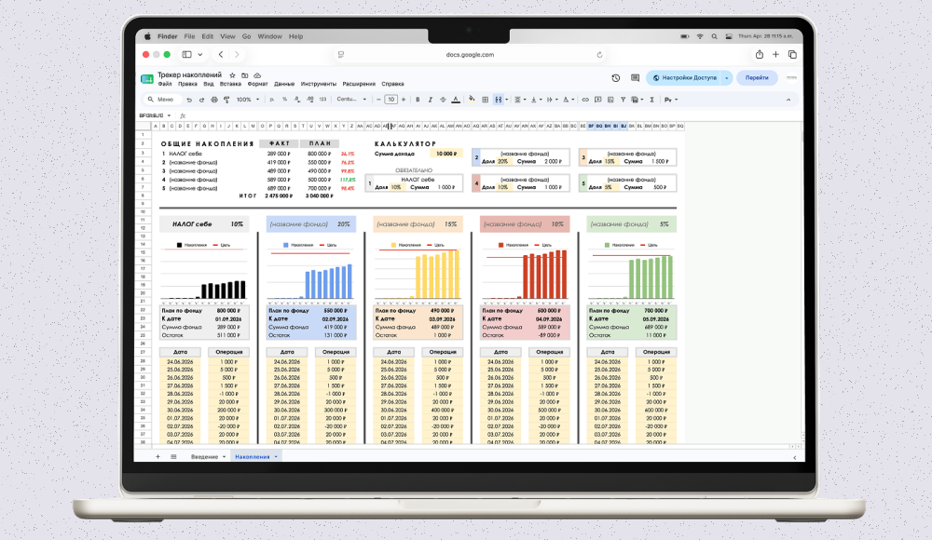The image size is (932, 540).
Task: Open a new Safari tab
Action: pyautogui.click(x=775, y=55)
